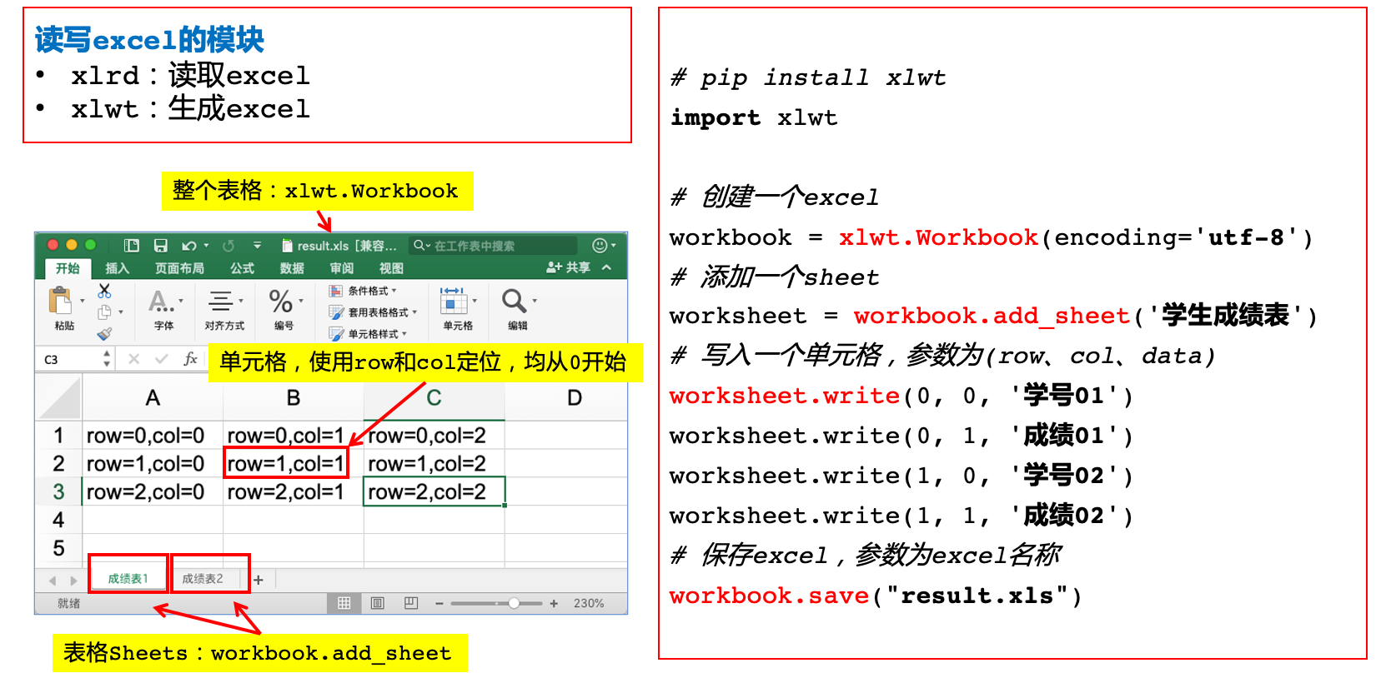Select cell containing row=2,col=2
The image size is (1381, 678).
434,492
